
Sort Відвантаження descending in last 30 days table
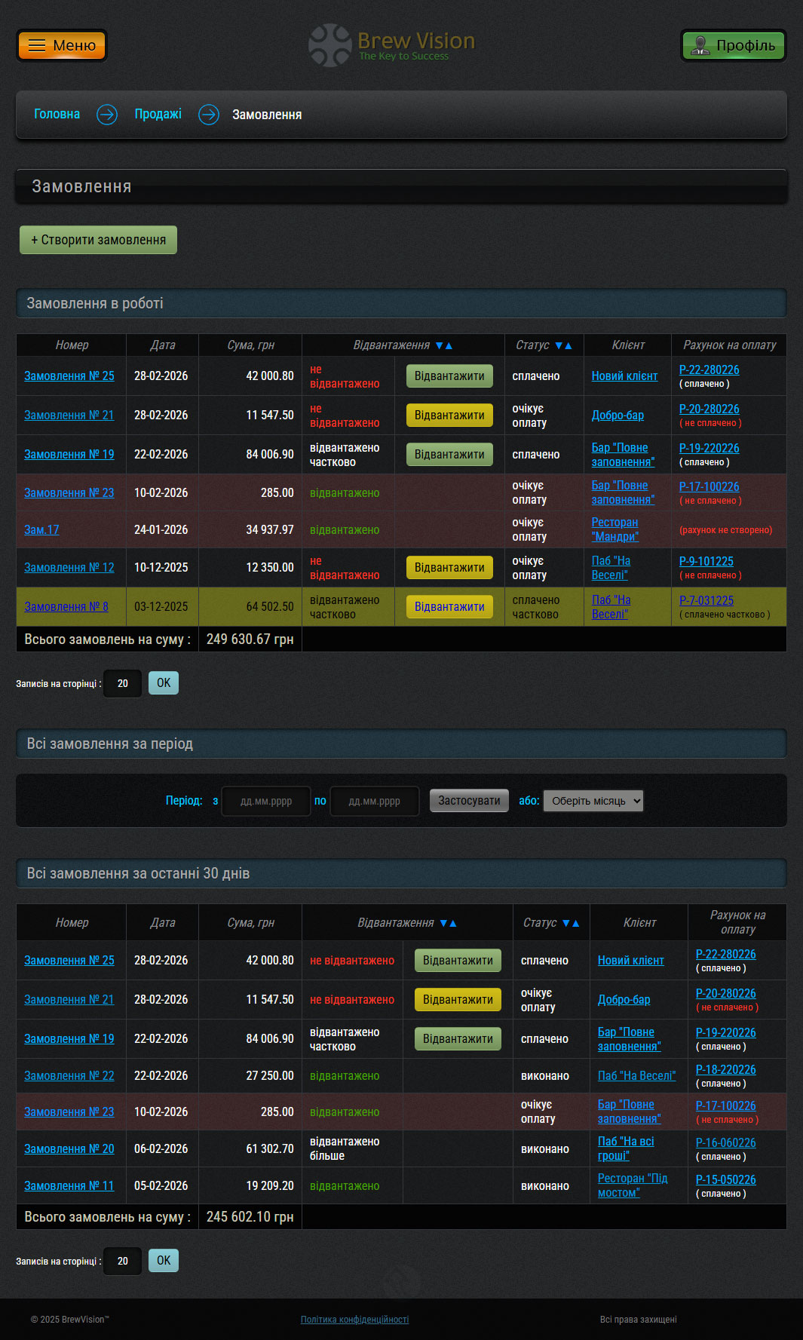444,923
